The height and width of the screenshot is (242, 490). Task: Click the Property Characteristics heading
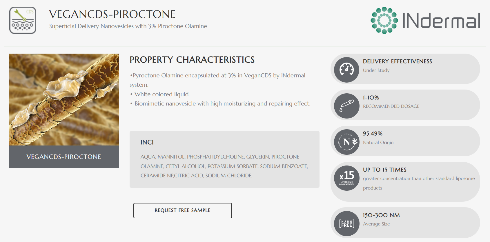click(192, 60)
